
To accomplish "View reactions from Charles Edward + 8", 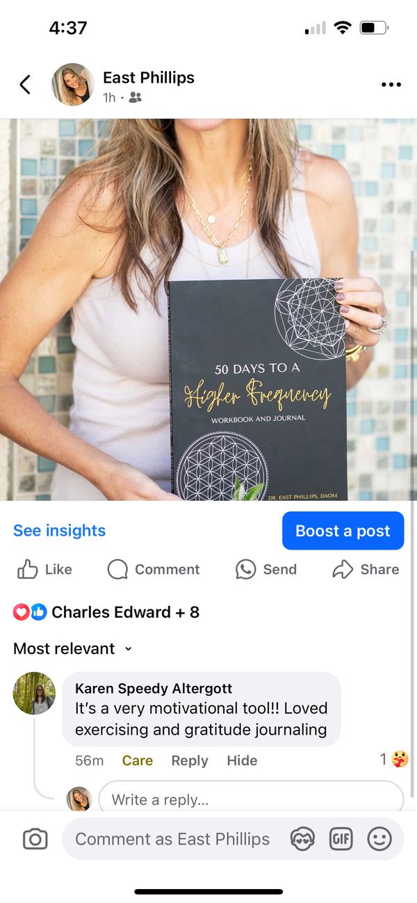I will 106,612.
